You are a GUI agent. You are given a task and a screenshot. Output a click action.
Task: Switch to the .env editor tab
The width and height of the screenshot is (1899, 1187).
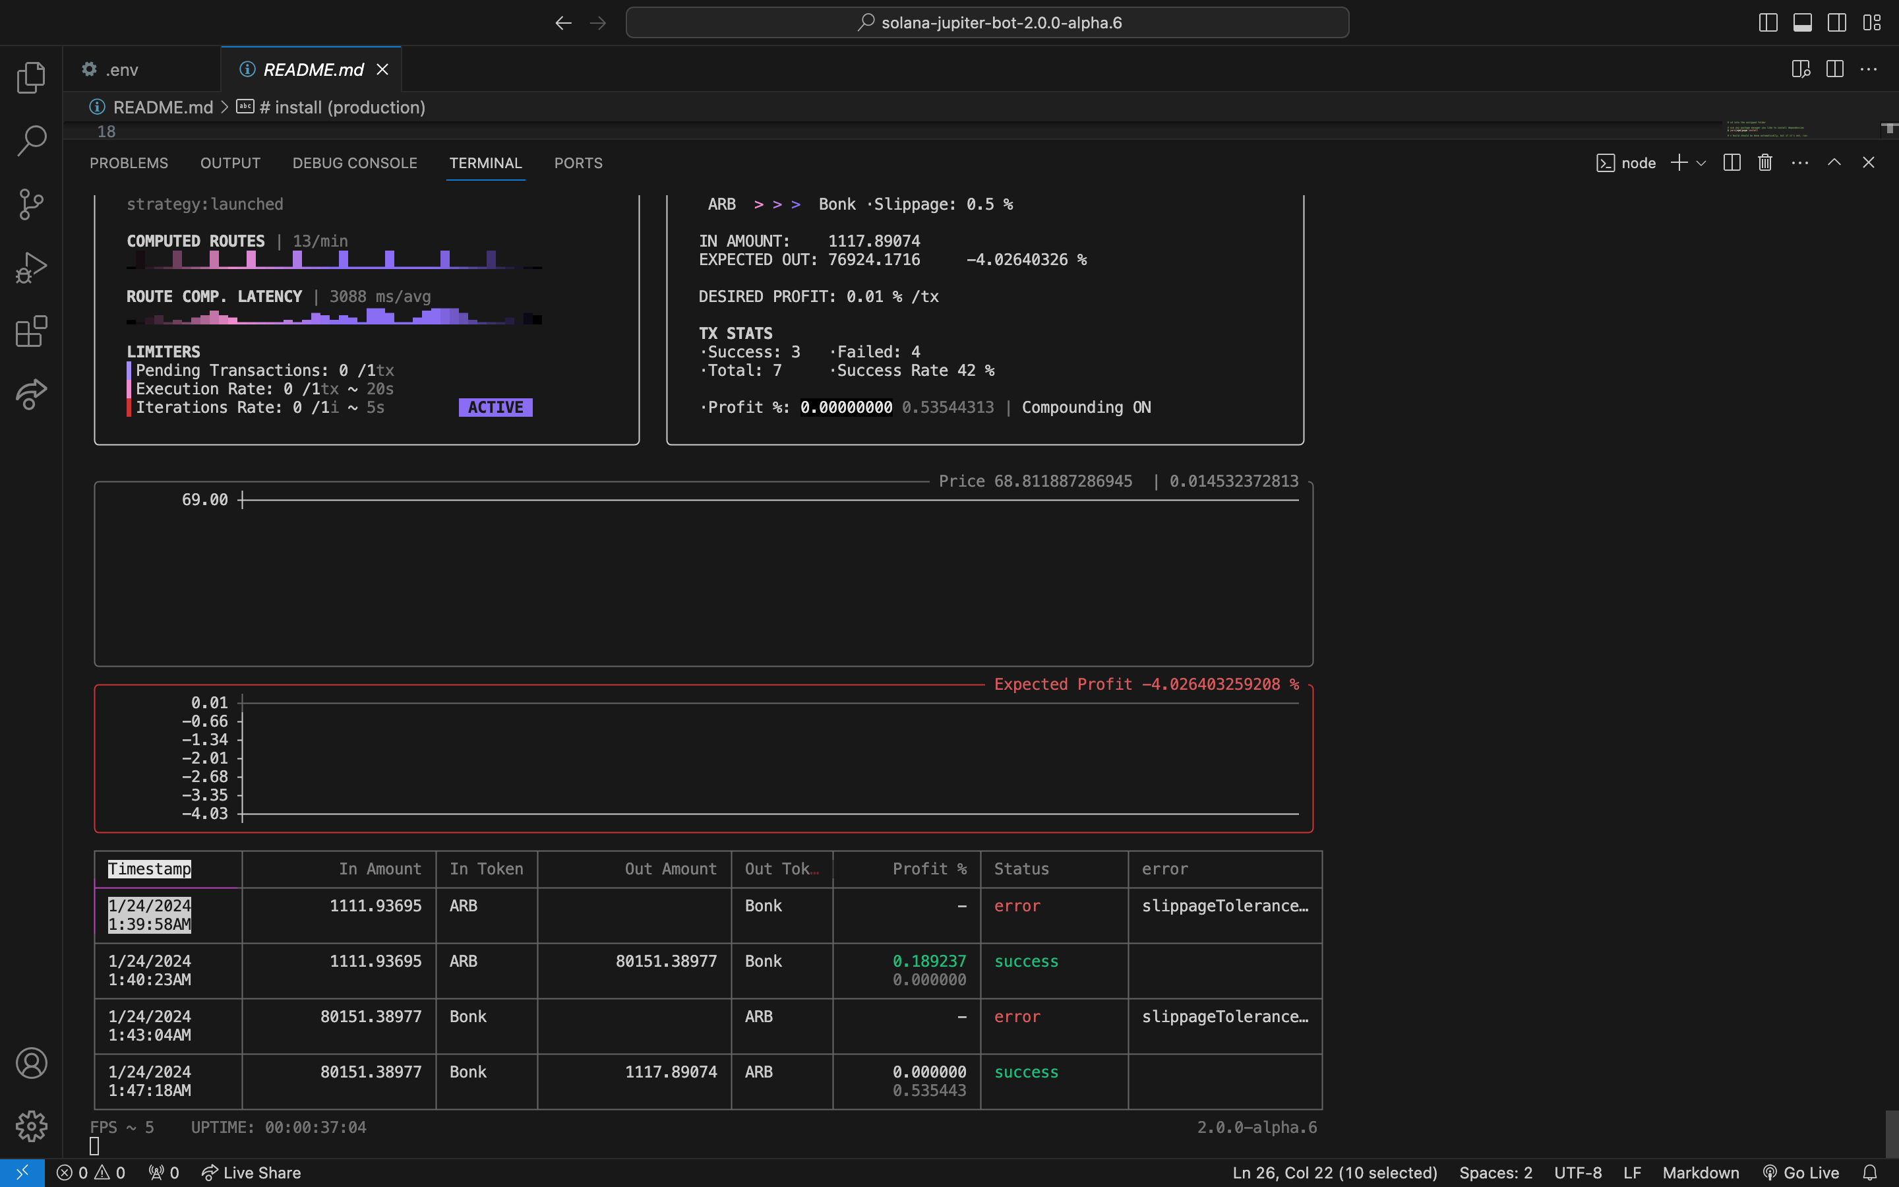(121, 69)
